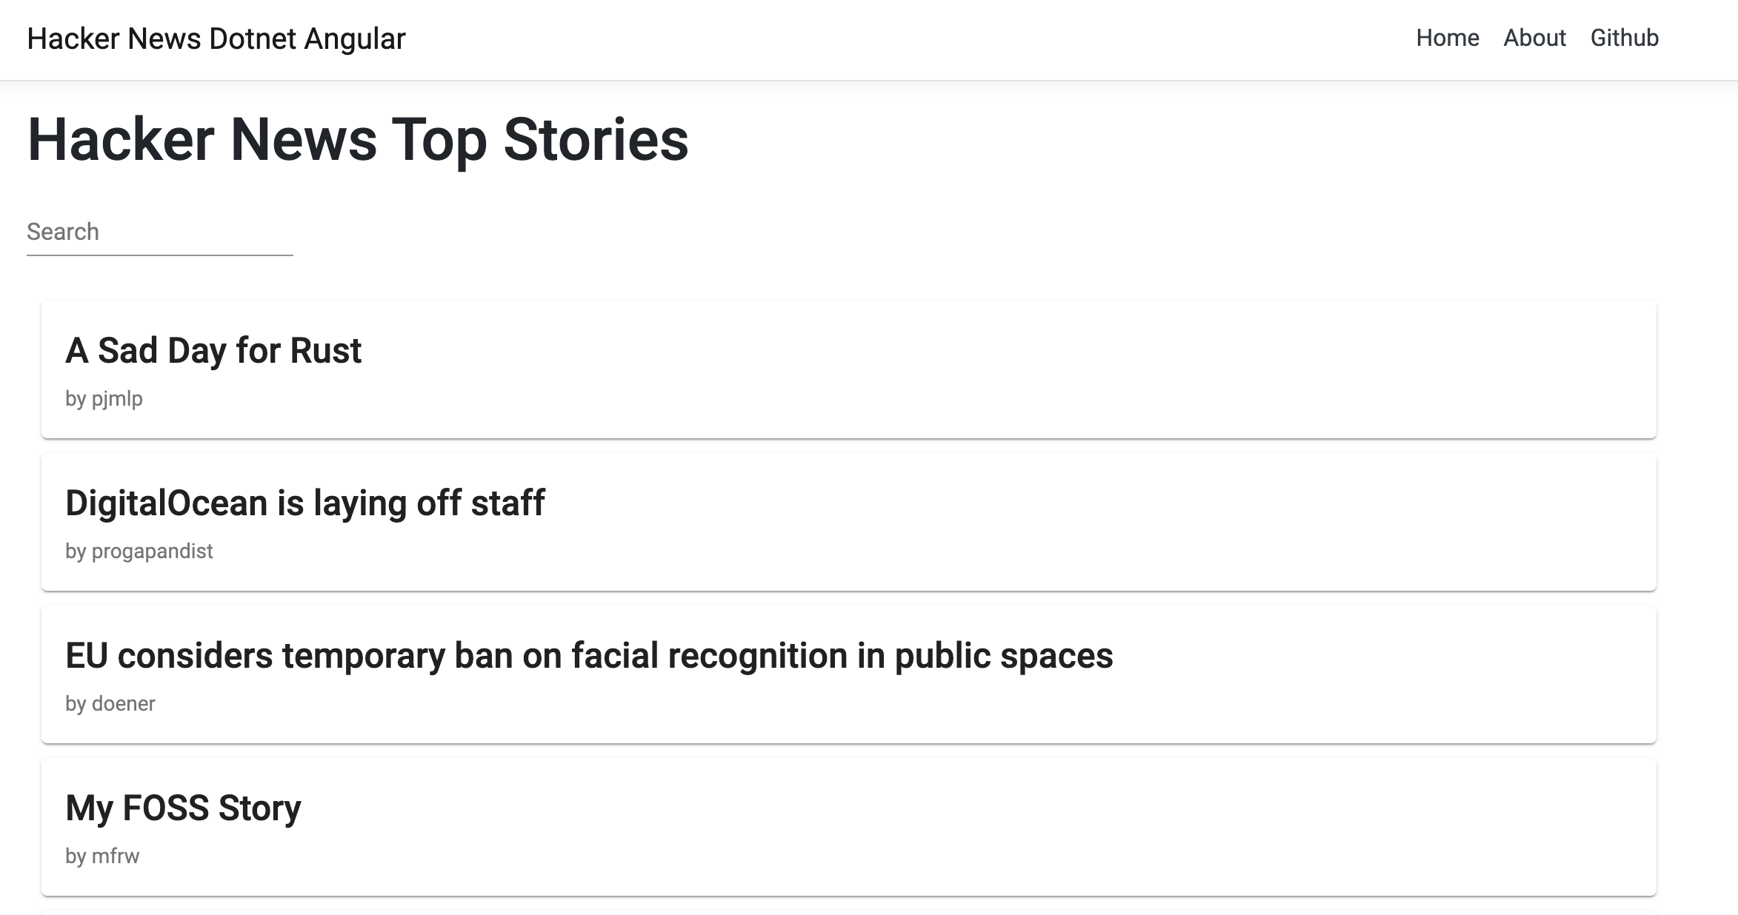Select the DigitalOcean story card background
This screenshot has width=1738, height=915.
849,522
